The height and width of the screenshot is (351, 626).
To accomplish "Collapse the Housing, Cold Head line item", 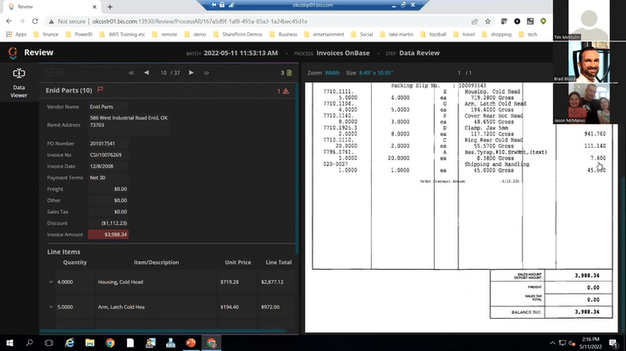I will pyautogui.click(x=51, y=282).
